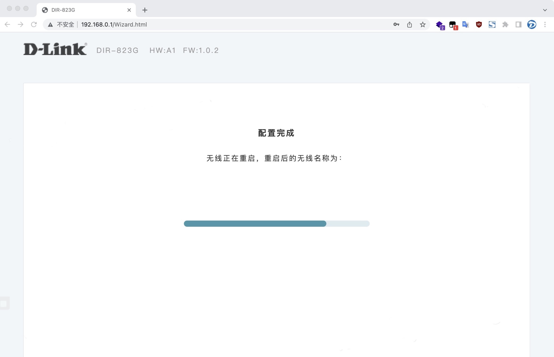The height and width of the screenshot is (357, 554).
Task: Select the DIR-823G browser tab
Action: pos(86,10)
